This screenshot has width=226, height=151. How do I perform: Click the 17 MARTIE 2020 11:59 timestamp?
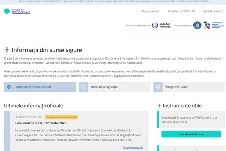click(x=28, y=117)
